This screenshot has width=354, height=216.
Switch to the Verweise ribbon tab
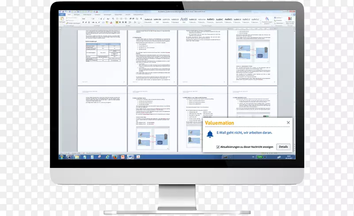97,15
